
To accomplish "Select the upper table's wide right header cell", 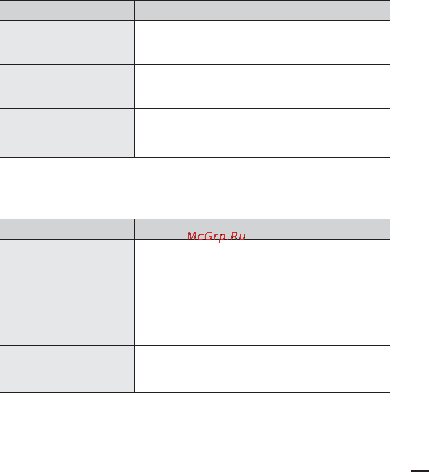I will tap(262, 10).
